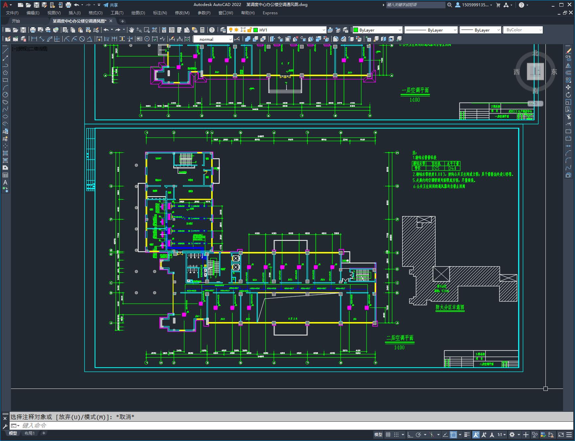This screenshot has width=575, height=441.
Task: Expand the AutoCAD application menu (red A)
Action: 7,5
